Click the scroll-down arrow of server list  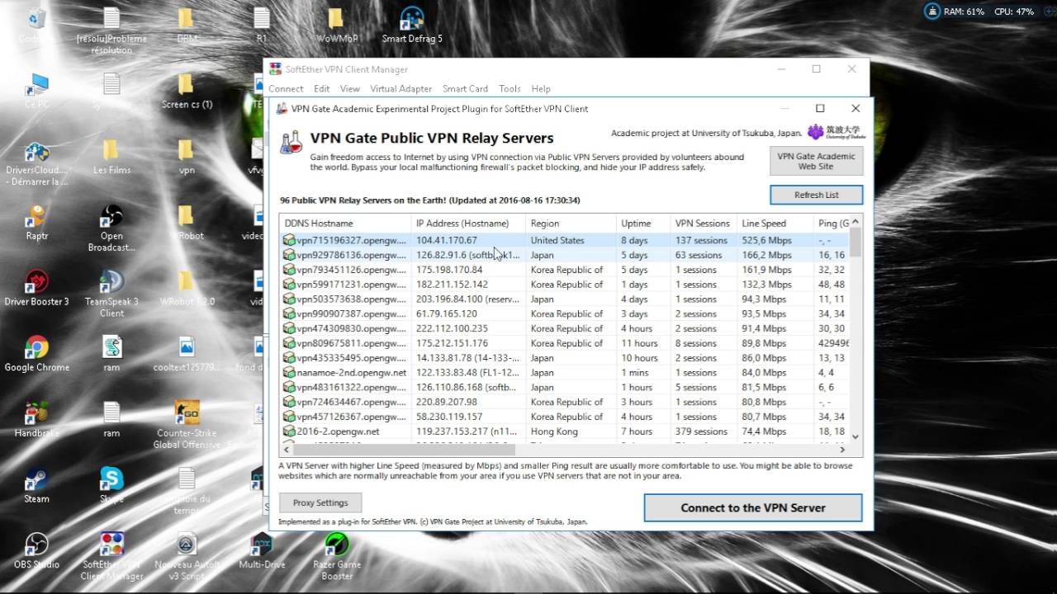(856, 436)
